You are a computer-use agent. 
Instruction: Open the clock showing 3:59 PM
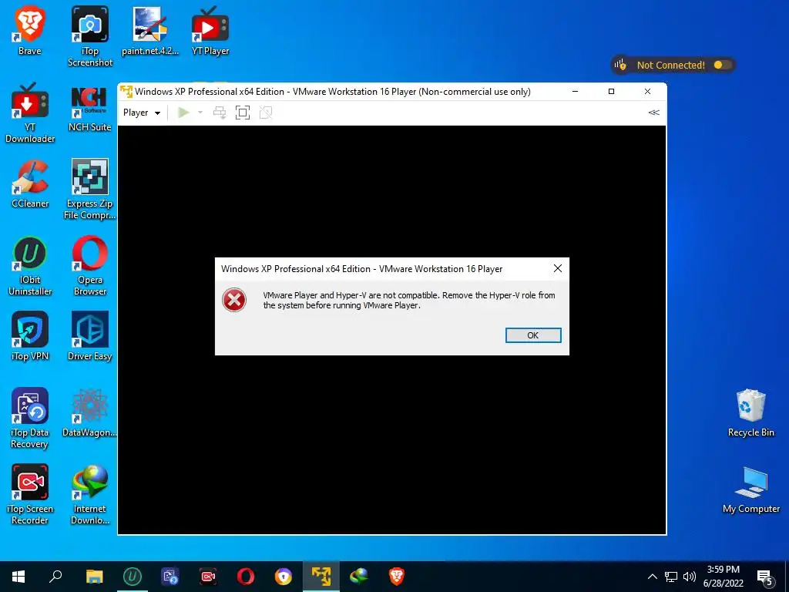point(723,577)
